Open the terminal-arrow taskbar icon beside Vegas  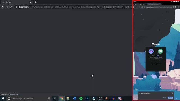pos(94,98)
